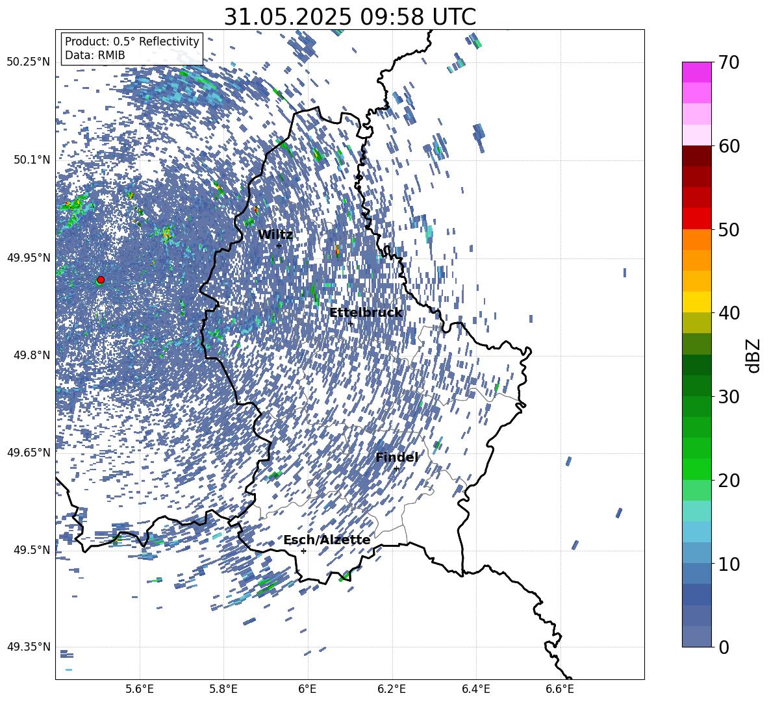The height and width of the screenshot is (702, 769).
Task: Click the Esch/Alzette cross location marker
Action: (x=303, y=551)
